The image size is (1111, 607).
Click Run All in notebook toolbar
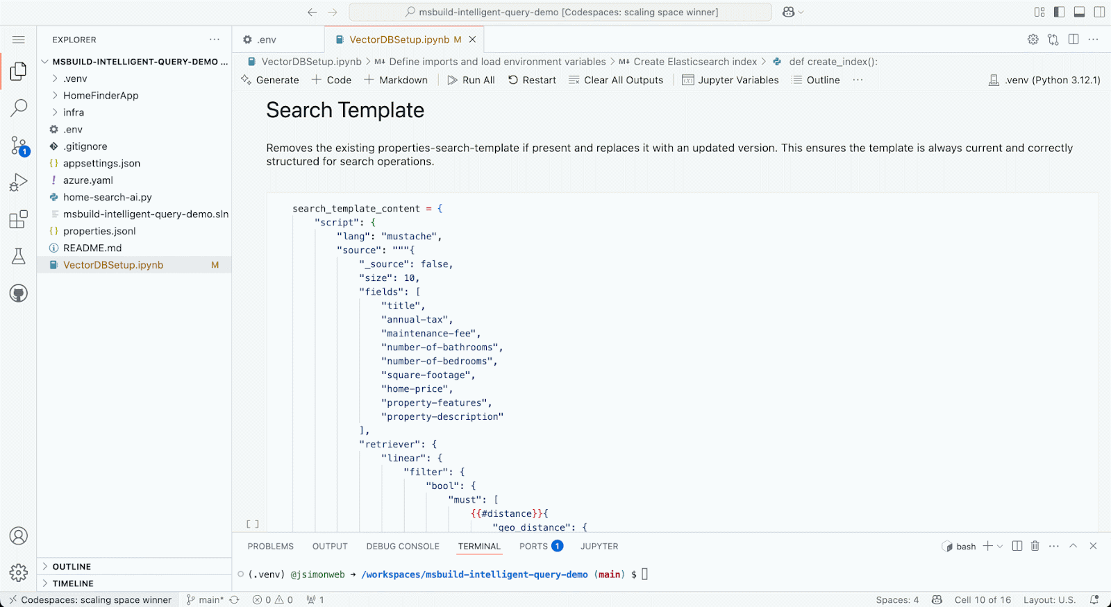(x=471, y=80)
